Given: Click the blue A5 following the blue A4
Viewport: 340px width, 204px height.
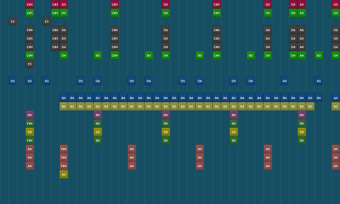Looking at the screenshot, I should coord(319,81).
